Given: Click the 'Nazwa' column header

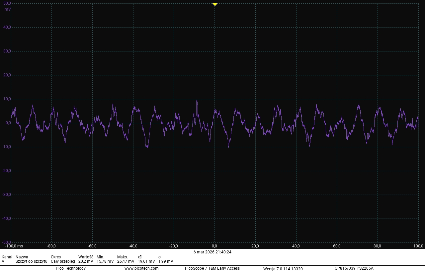Looking at the screenshot, I should pos(22,257).
